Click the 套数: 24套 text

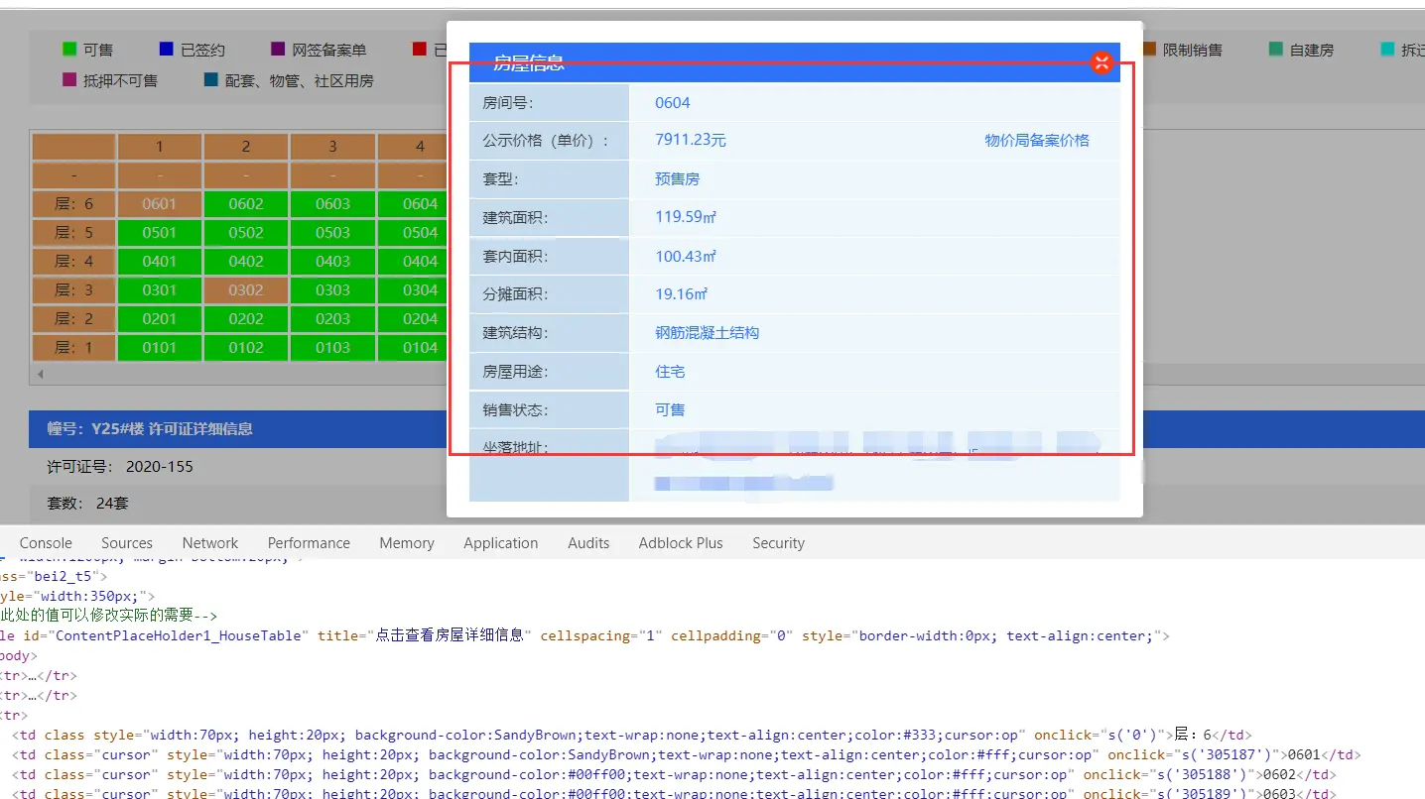[87, 504]
